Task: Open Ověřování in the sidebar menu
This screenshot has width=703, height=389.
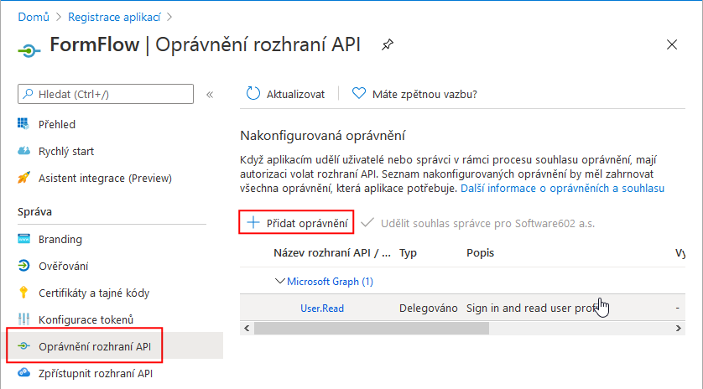Action: (x=63, y=266)
